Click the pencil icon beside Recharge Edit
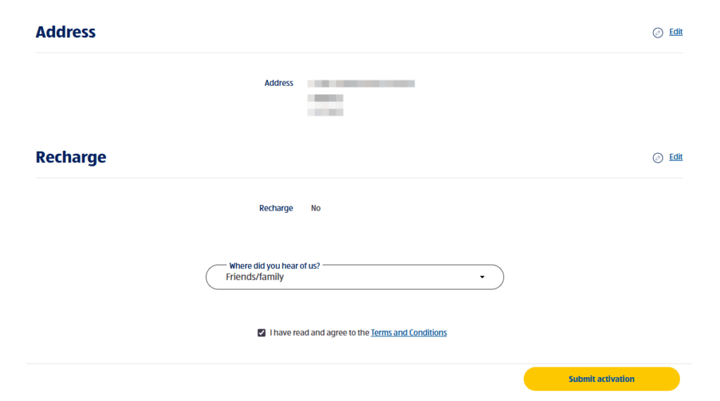The width and height of the screenshot is (720, 401). click(657, 158)
